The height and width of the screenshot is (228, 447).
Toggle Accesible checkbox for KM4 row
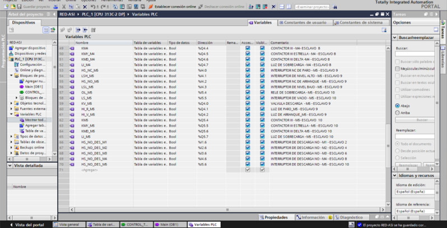[x=248, y=48]
